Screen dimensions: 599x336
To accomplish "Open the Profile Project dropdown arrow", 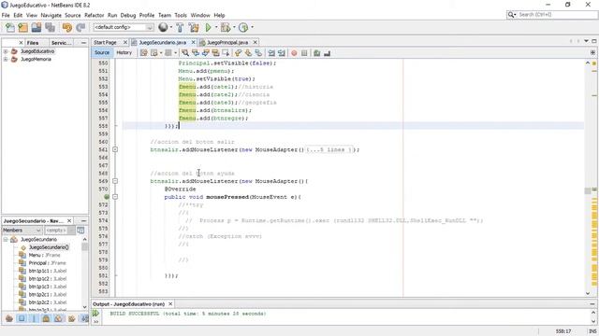I will (252, 27).
